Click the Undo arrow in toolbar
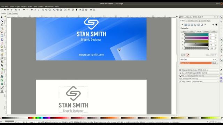This screenshot has height=125, width=223. (x=24, y=10)
